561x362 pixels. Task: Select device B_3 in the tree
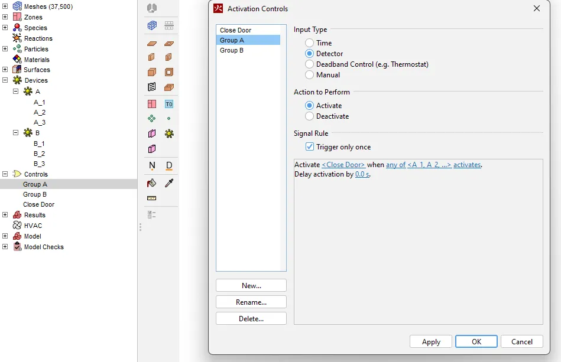click(x=40, y=164)
